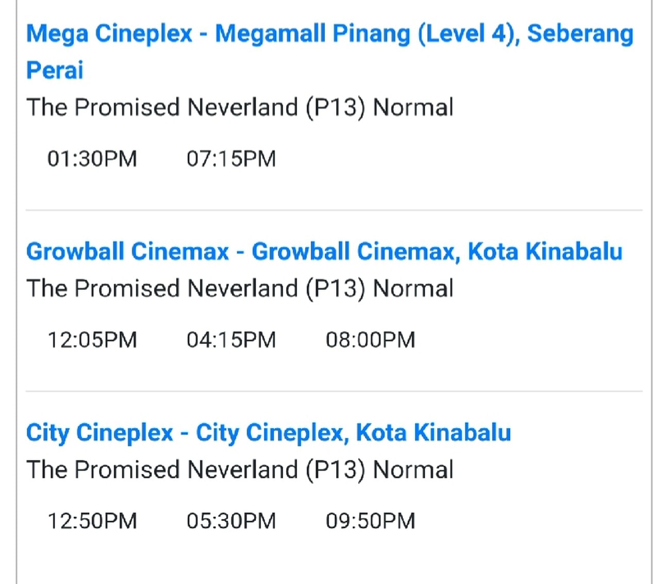Select 07:15PM showtime at Mega Cineplex
The width and height of the screenshot is (668, 584).
point(231,159)
